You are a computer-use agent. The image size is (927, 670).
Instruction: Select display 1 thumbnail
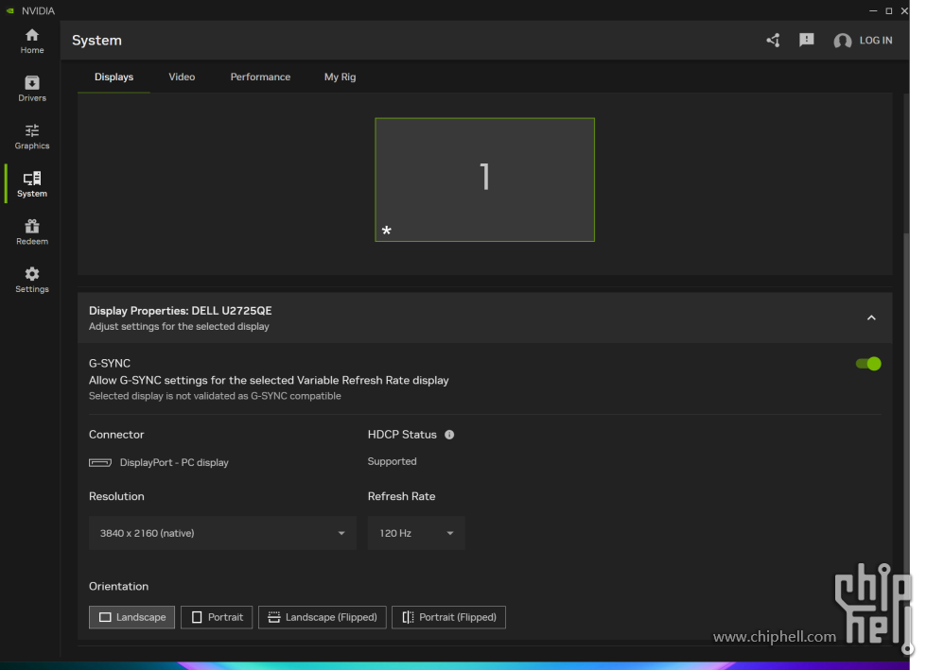(x=484, y=180)
